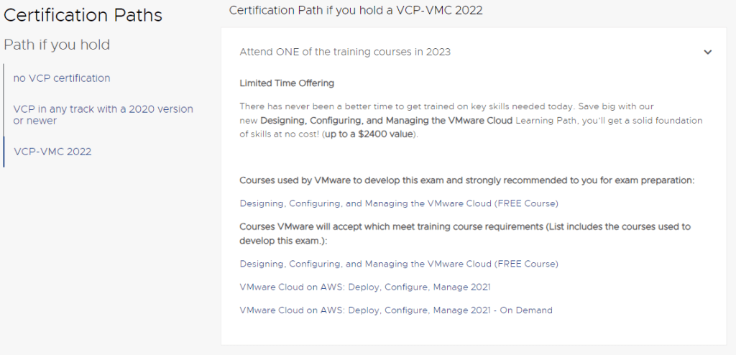This screenshot has width=736, height=355.
Task: Click the 'Certification Path if you hold a VCP-VMC 2022' title
Action: (355, 10)
